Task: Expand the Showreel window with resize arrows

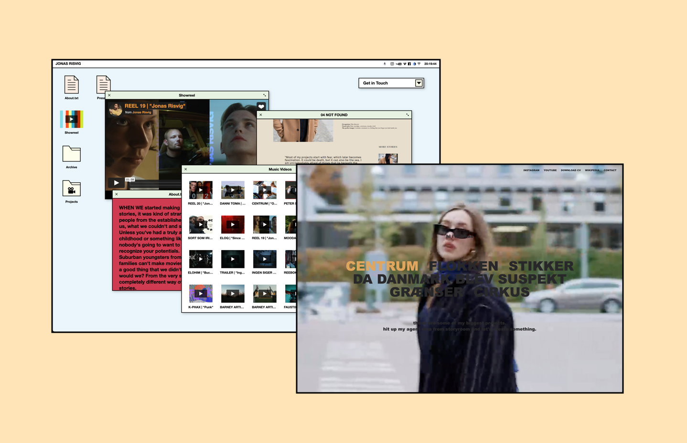Action: pyautogui.click(x=264, y=95)
